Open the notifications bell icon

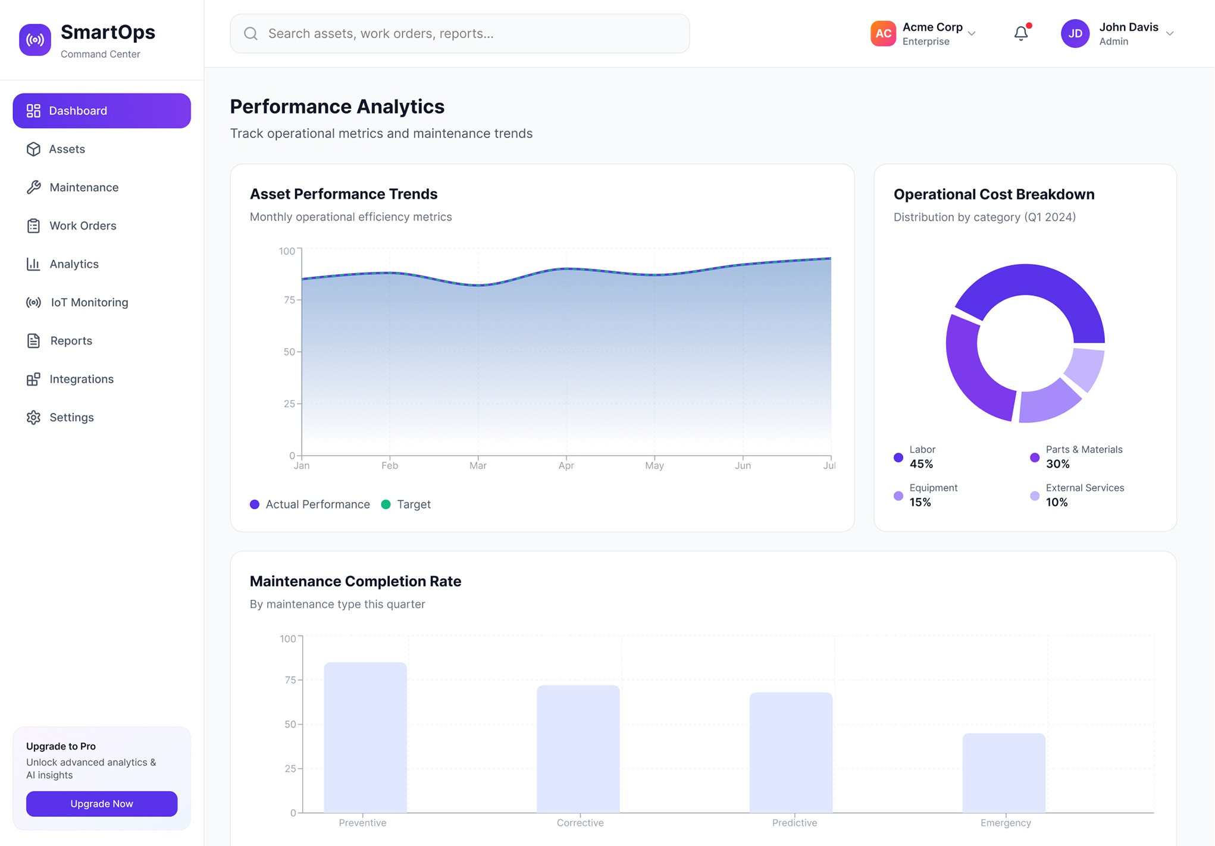[x=1021, y=33]
